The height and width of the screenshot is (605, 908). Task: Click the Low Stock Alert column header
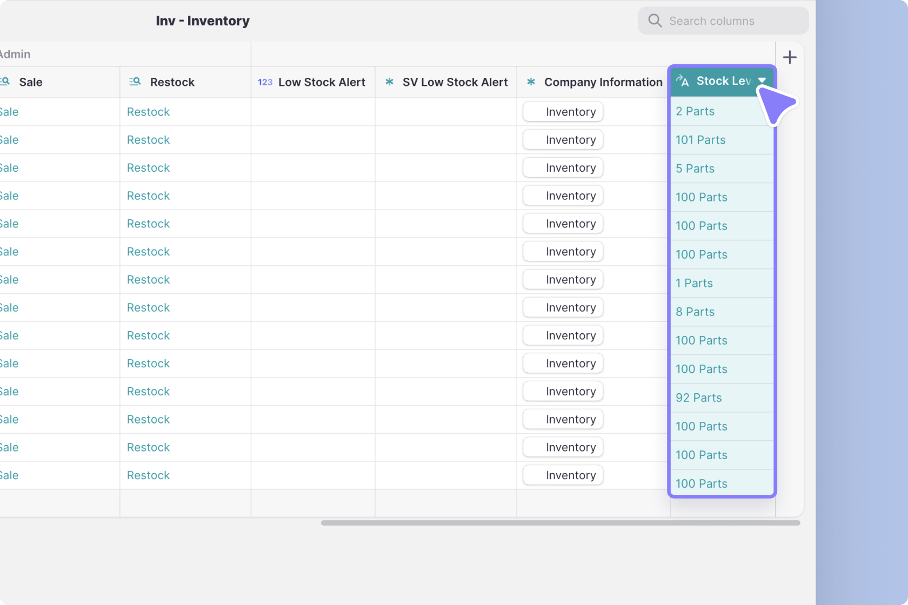pyautogui.click(x=322, y=82)
